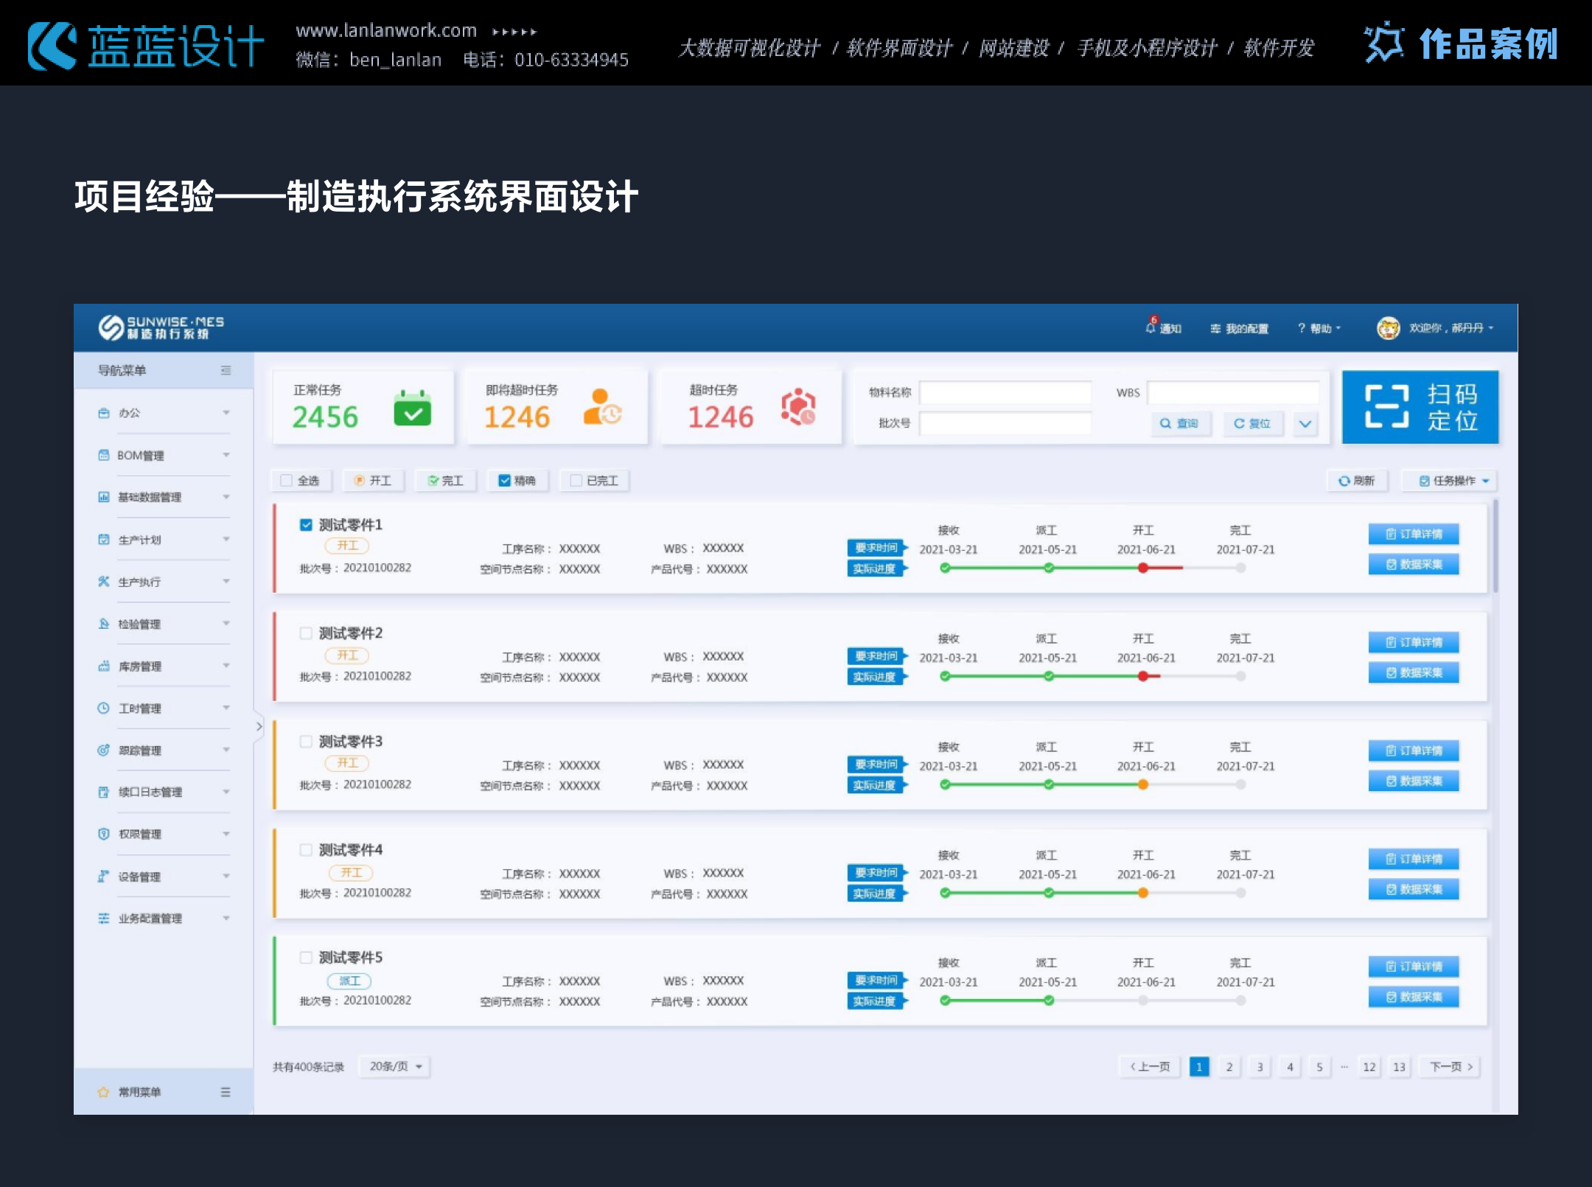Open the 20条/页 page size dropdown
The width and height of the screenshot is (1592, 1187).
point(395,1066)
